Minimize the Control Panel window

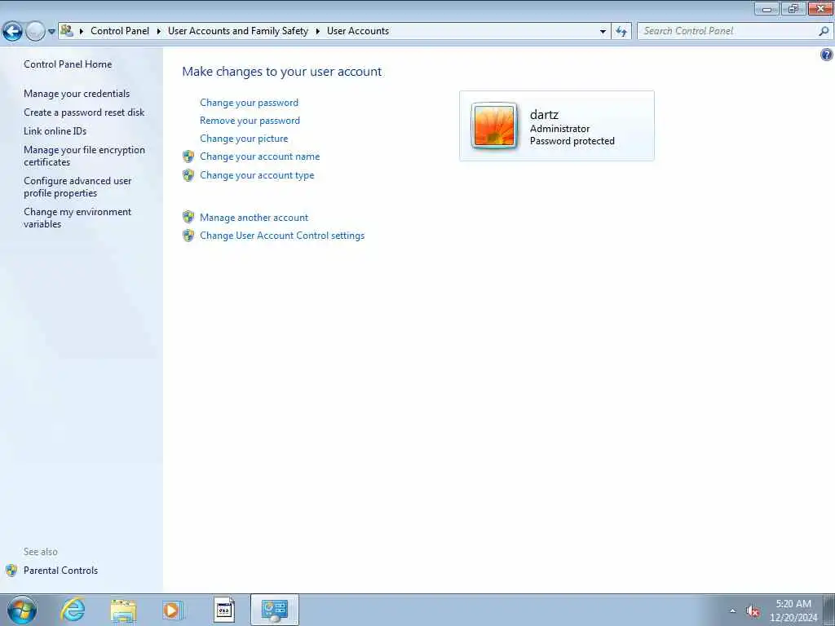click(x=767, y=8)
